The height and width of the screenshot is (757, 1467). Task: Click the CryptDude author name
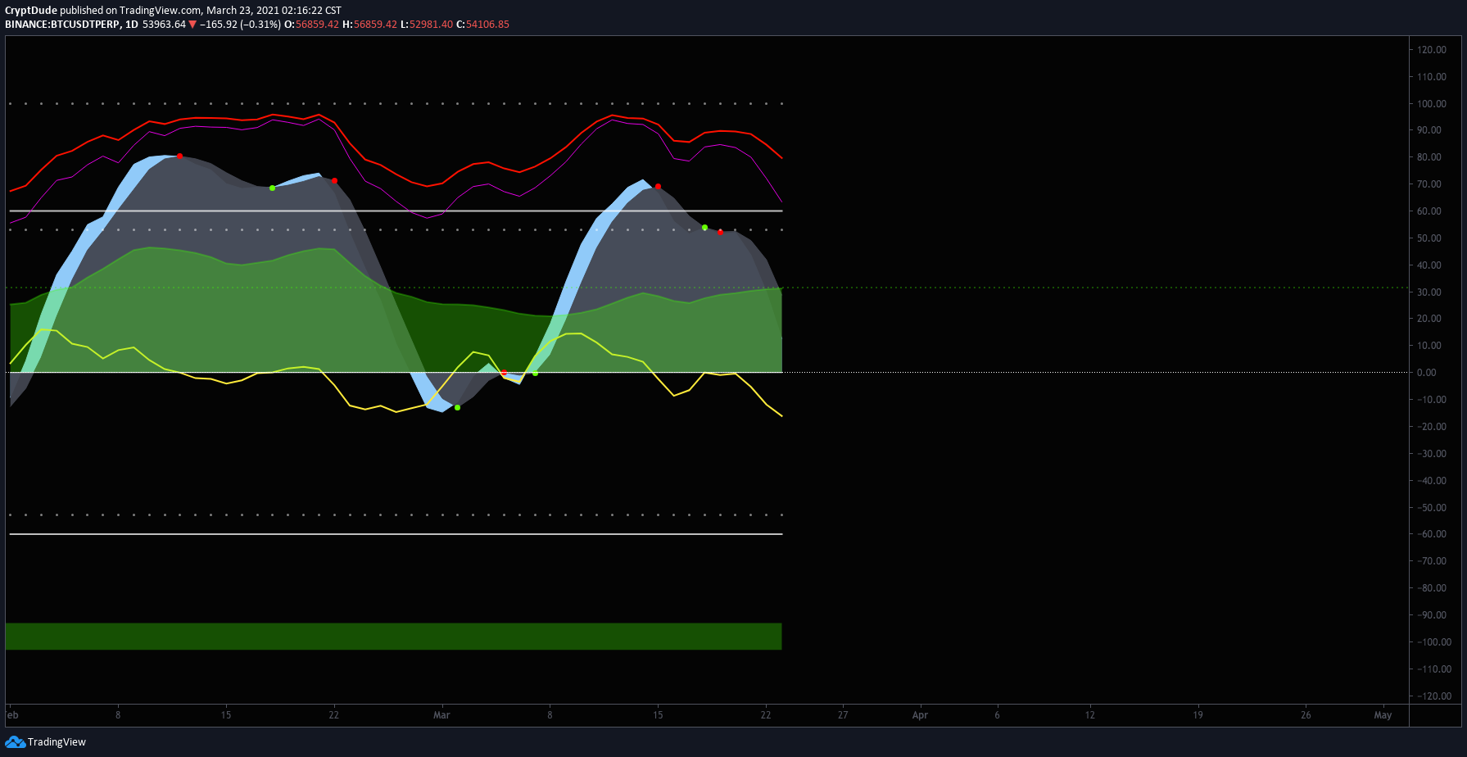click(31, 11)
